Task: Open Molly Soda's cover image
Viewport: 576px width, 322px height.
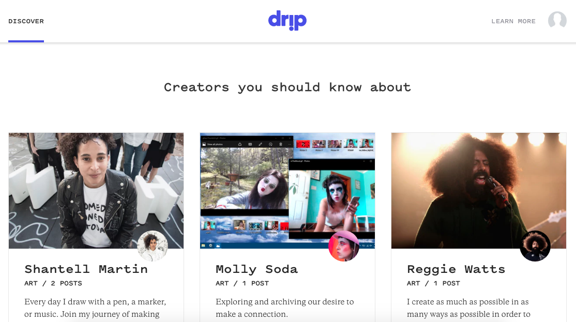Action: coord(287,191)
